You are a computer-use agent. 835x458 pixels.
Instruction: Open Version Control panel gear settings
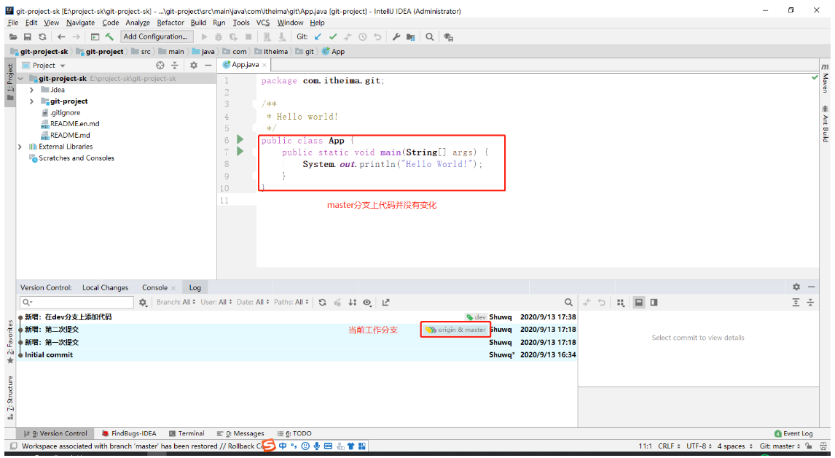[796, 287]
